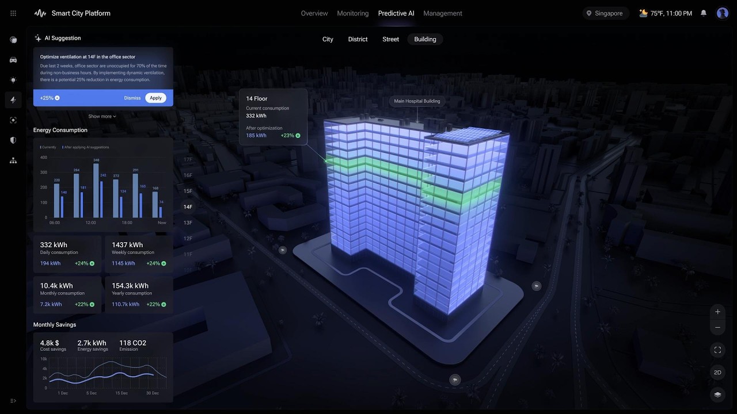Switch to District view level

tap(358, 39)
